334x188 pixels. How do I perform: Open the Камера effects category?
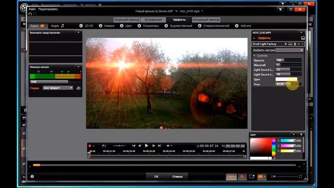(106, 26)
